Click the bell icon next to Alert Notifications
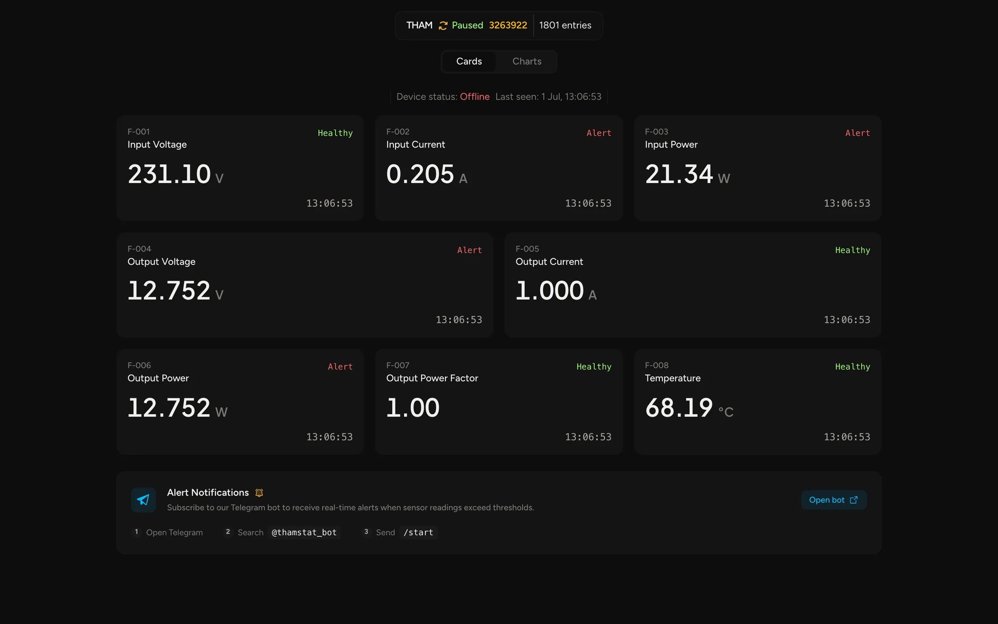Viewport: 998px width, 624px height. click(259, 493)
